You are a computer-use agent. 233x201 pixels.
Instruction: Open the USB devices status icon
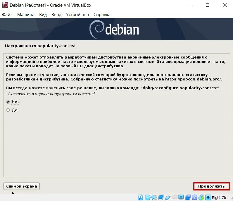coord(168,197)
